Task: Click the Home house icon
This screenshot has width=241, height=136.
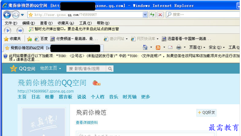Action: (145, 47)
